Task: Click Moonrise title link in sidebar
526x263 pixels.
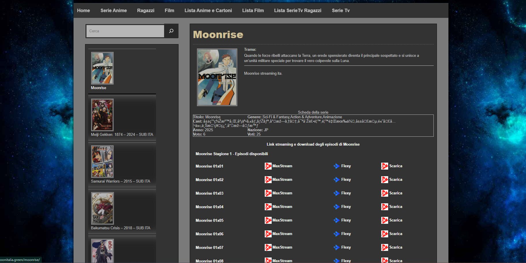Action: 99,88
